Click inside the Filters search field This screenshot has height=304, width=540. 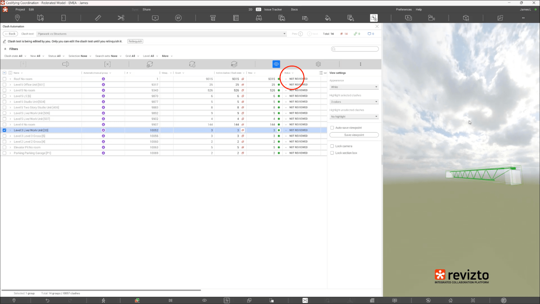[354, 49]
